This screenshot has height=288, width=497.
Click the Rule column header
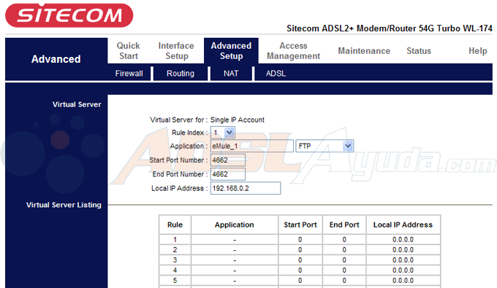(x=175, y=225)
